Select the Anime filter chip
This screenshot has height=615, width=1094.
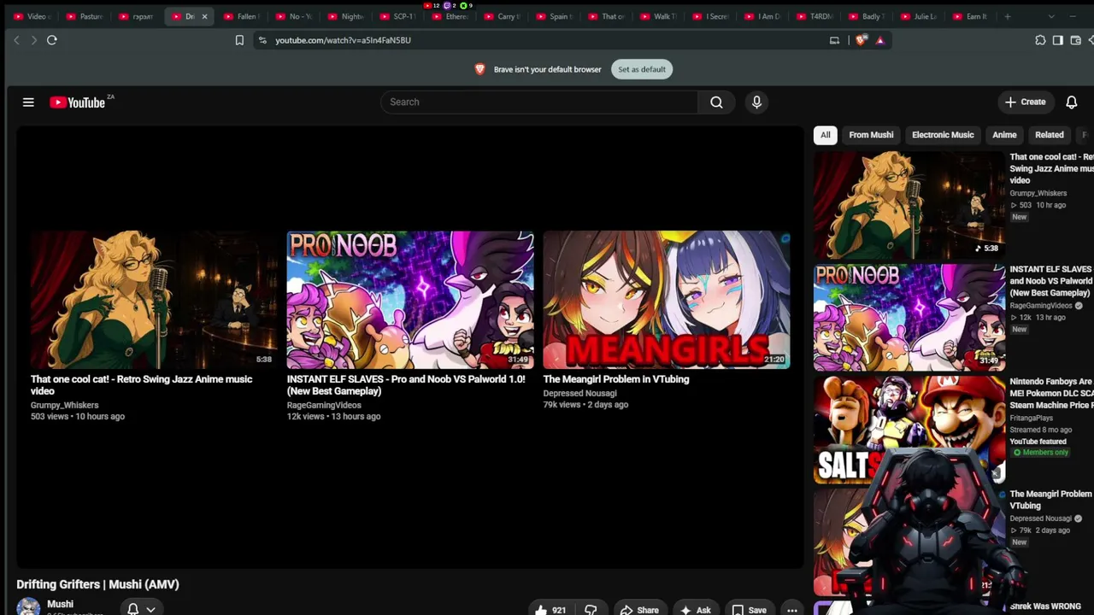coord(1004,135)
